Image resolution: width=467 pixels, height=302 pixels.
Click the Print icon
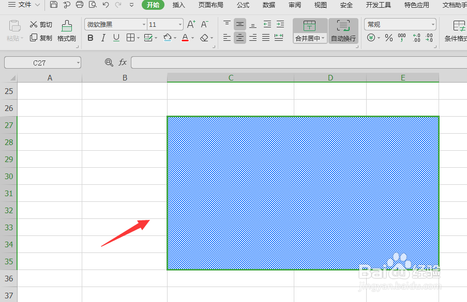80,5
